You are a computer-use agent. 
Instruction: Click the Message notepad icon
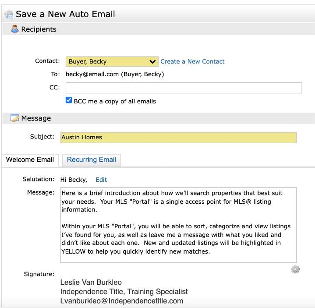coord(15,118)
